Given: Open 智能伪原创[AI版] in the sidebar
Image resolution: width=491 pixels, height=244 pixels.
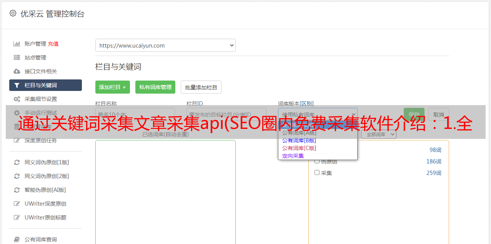Looking at the screenshot, I should pos(45,190).
